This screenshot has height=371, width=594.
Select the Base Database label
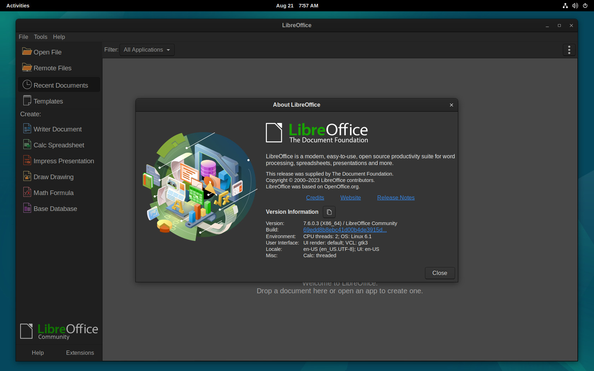(x=55, y=208)
